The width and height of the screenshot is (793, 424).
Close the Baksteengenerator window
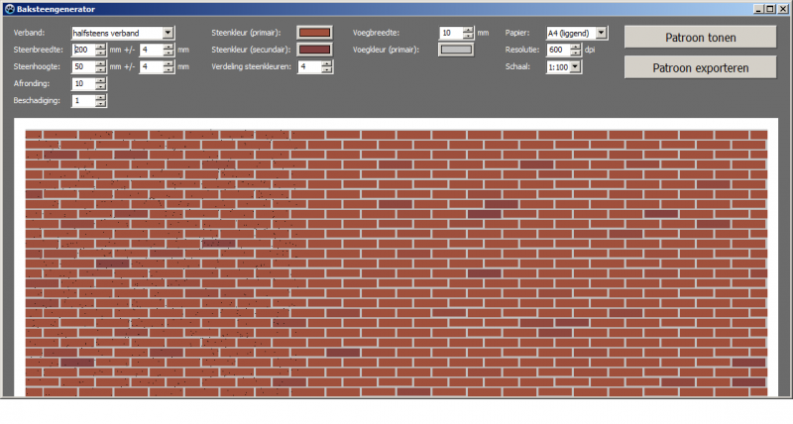pos(782,9)
